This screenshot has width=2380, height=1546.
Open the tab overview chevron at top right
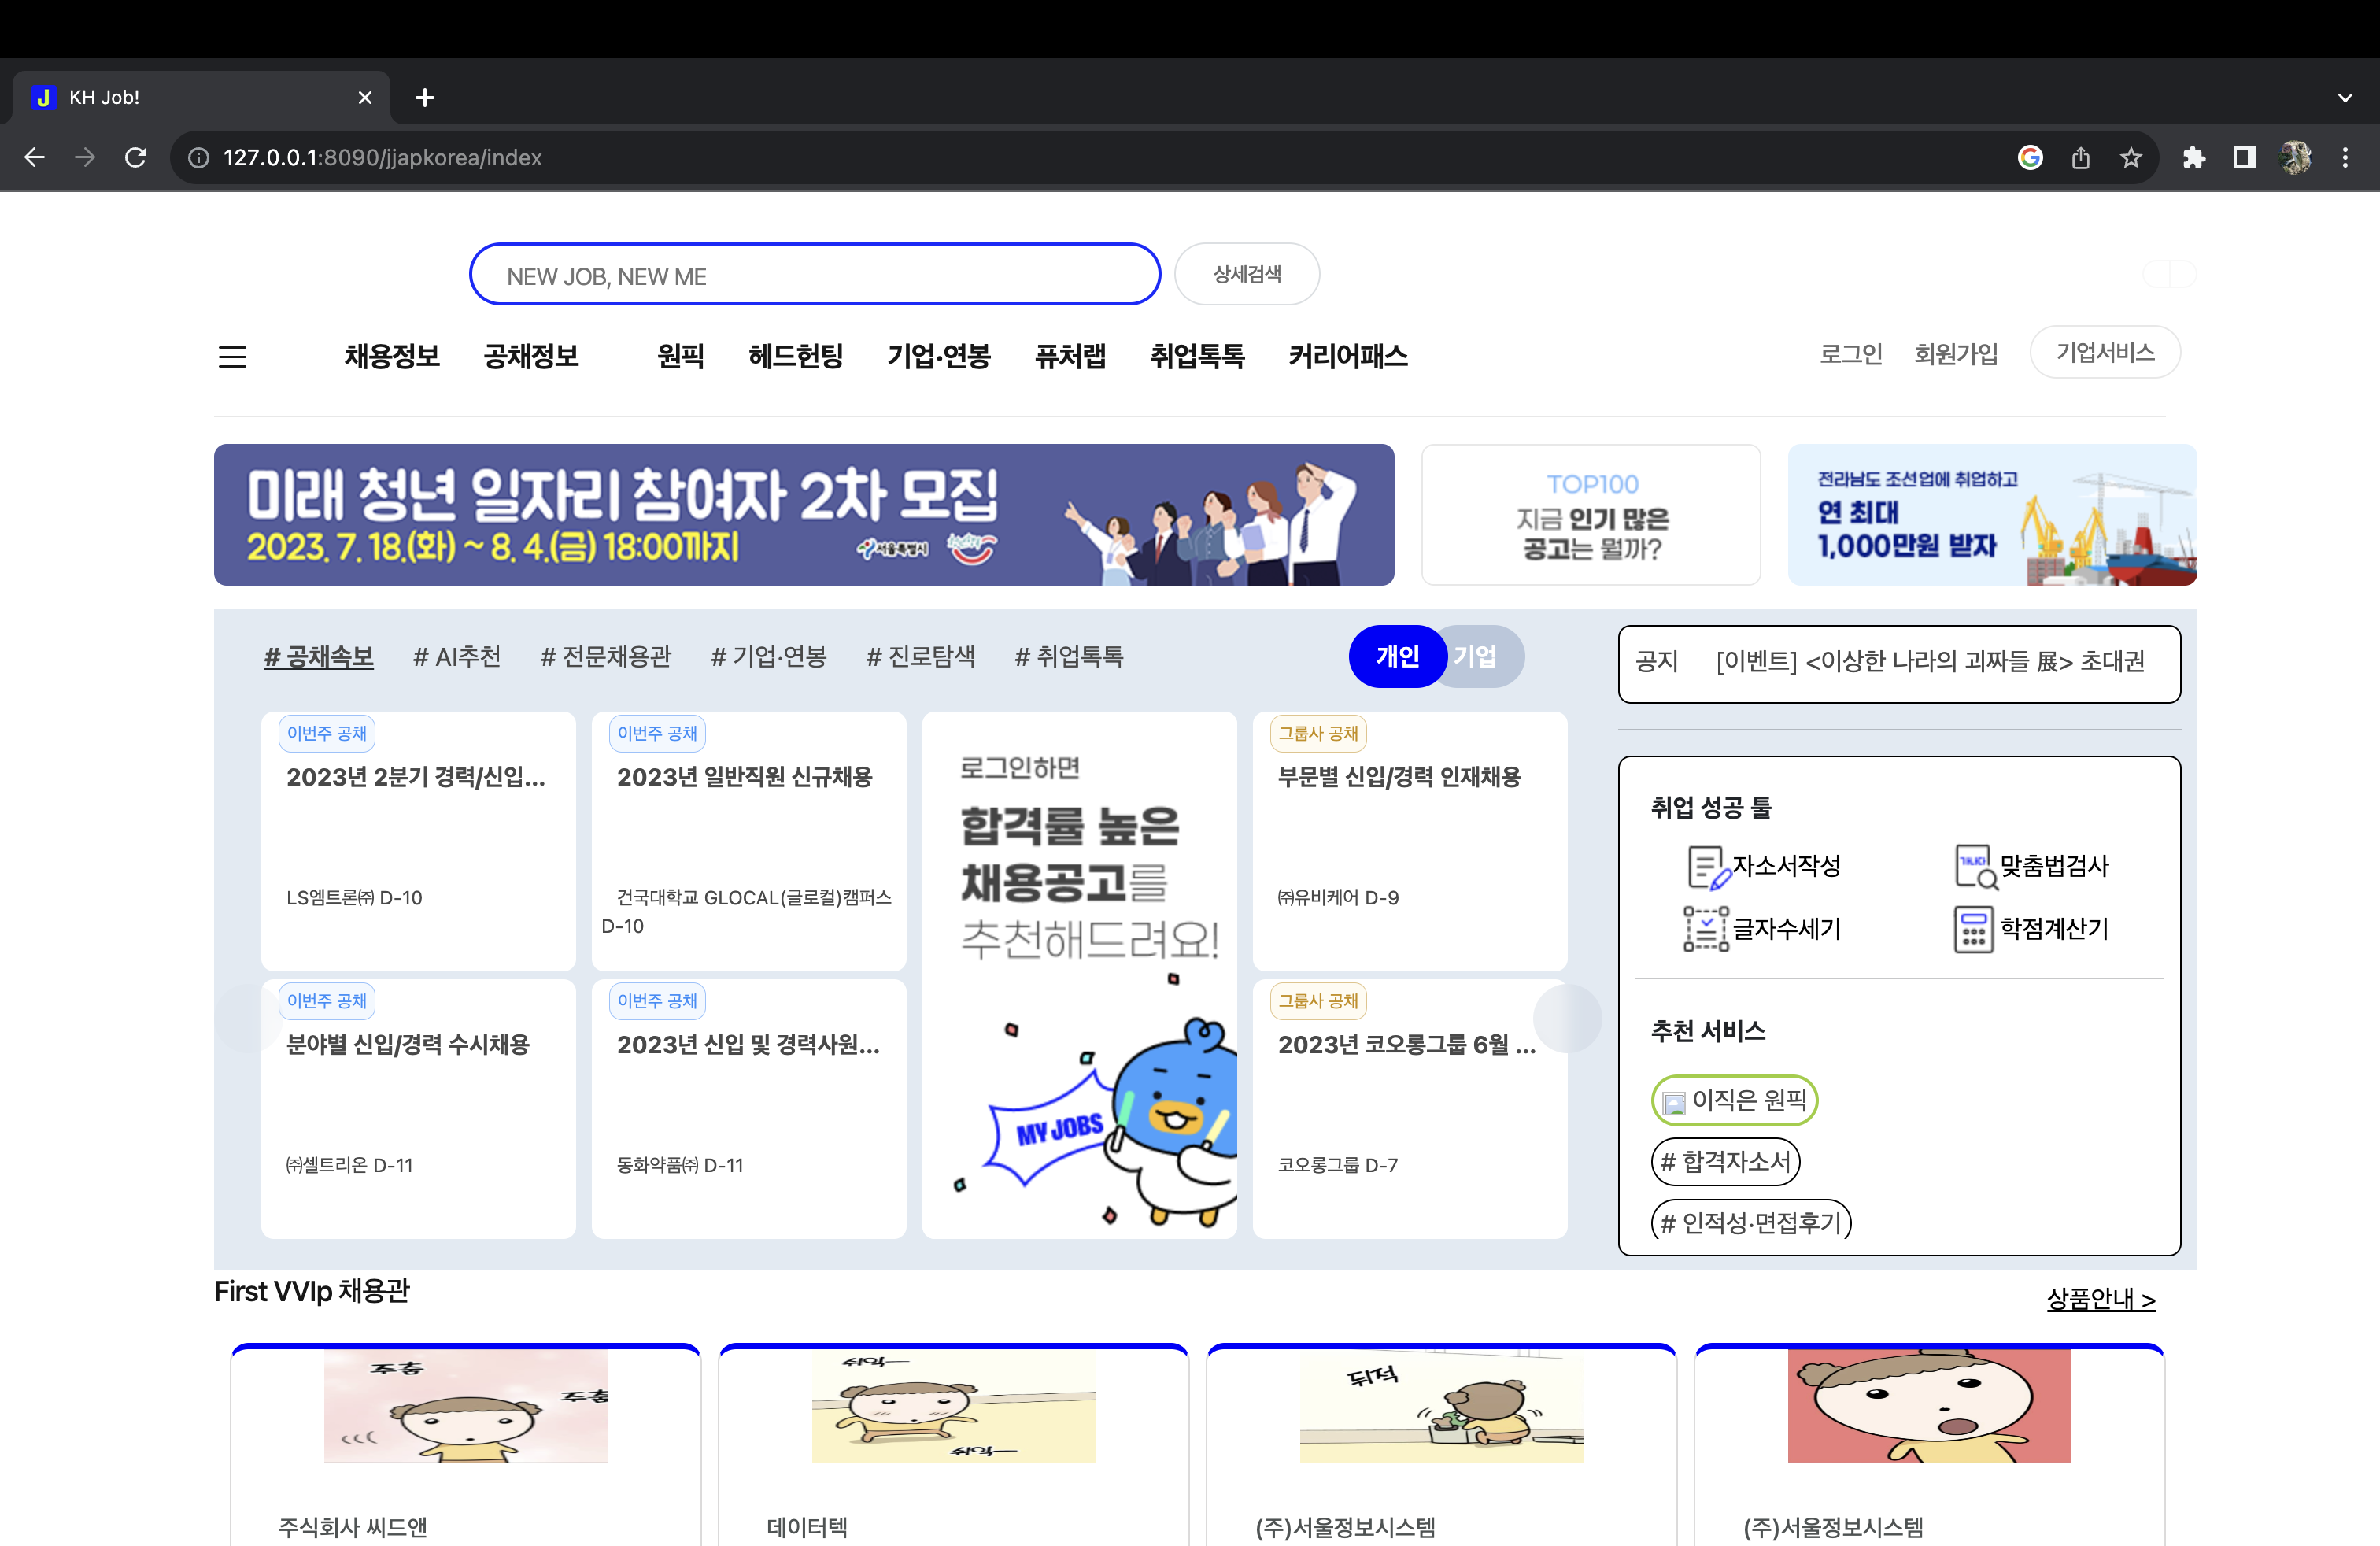[2345, 97]
